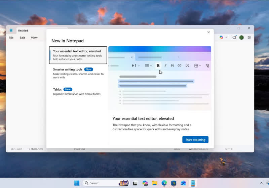Screen dimensions: 269x188
Task: Click the Windows Start button
Action: 77,183
